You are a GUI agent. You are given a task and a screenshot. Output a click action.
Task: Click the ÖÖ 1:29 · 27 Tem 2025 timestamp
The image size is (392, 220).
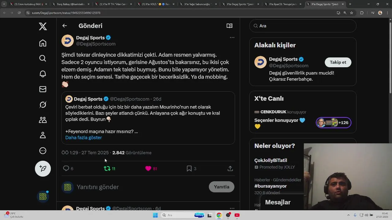pyautogui.click(x=85, y=153)
